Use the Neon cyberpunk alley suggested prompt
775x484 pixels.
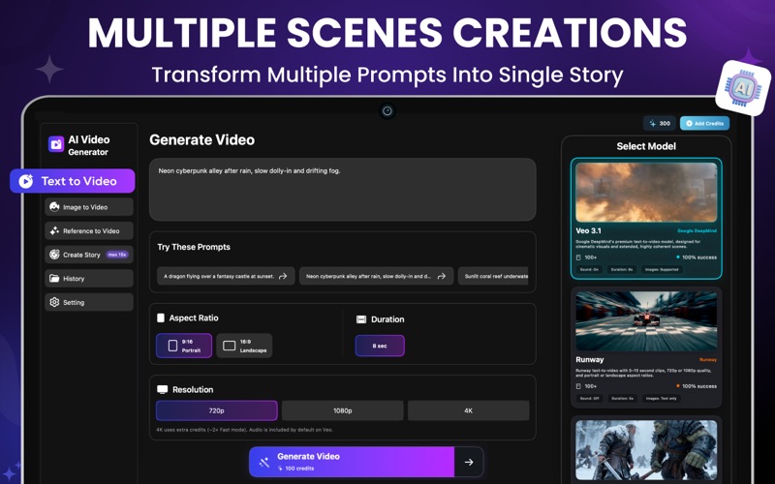(x=376, y=276)
